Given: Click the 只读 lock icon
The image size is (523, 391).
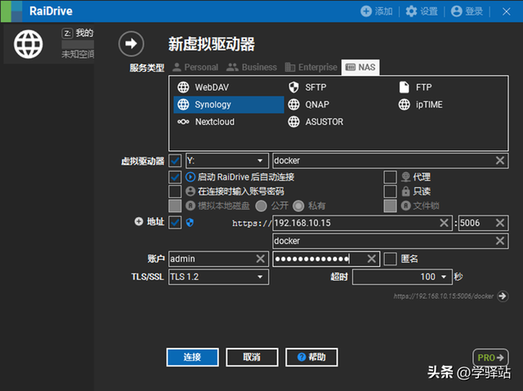Looking at the screenshot, I should point(405,191).
